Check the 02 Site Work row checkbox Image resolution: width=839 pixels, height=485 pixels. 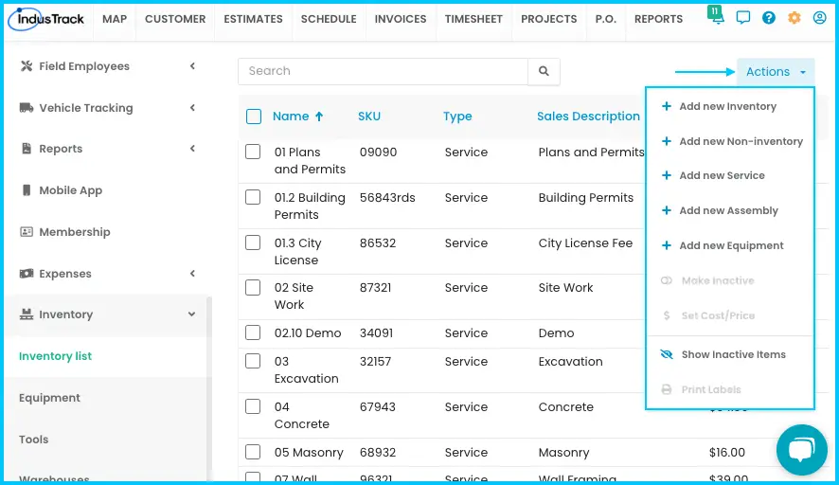click(253, 287)
